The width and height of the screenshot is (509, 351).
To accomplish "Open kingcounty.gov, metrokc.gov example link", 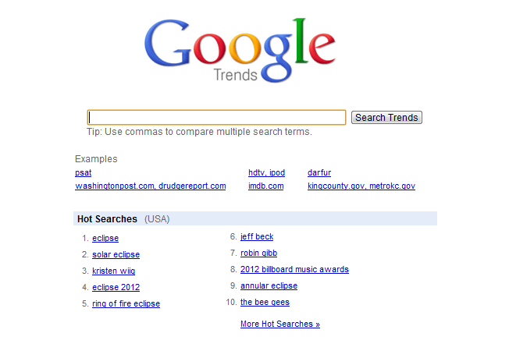I will tap(361, 186).
